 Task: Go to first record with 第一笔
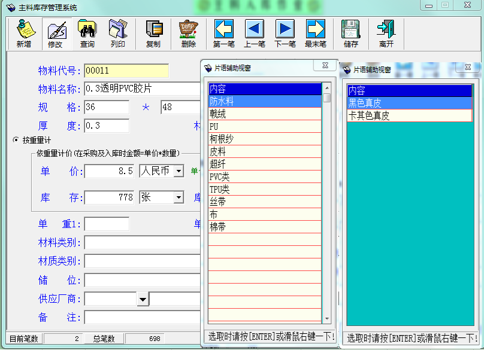(x=223, y=34)
